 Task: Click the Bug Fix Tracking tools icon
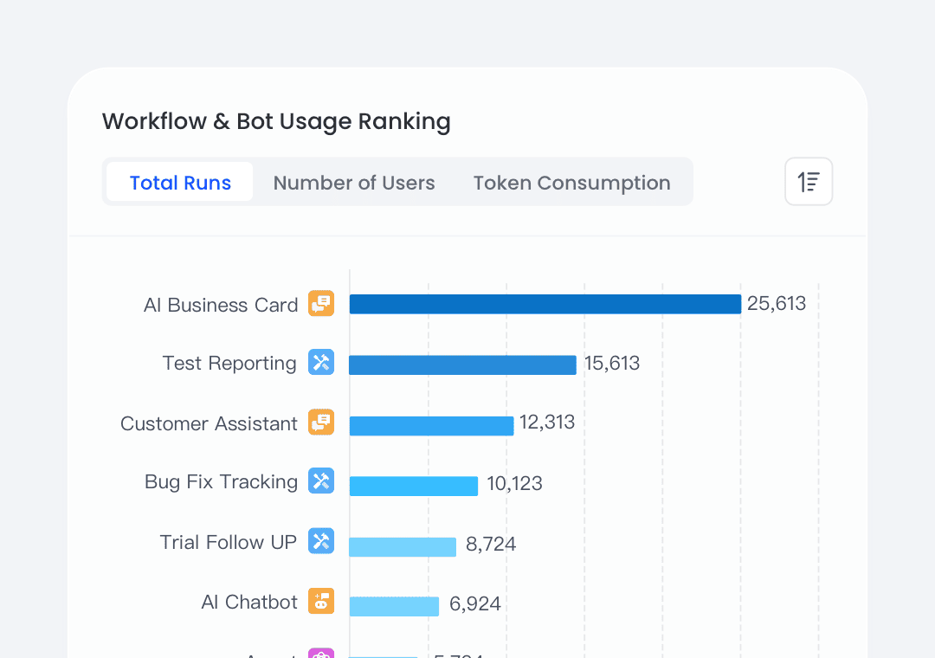pyautogui.click(x=321, y=481)
